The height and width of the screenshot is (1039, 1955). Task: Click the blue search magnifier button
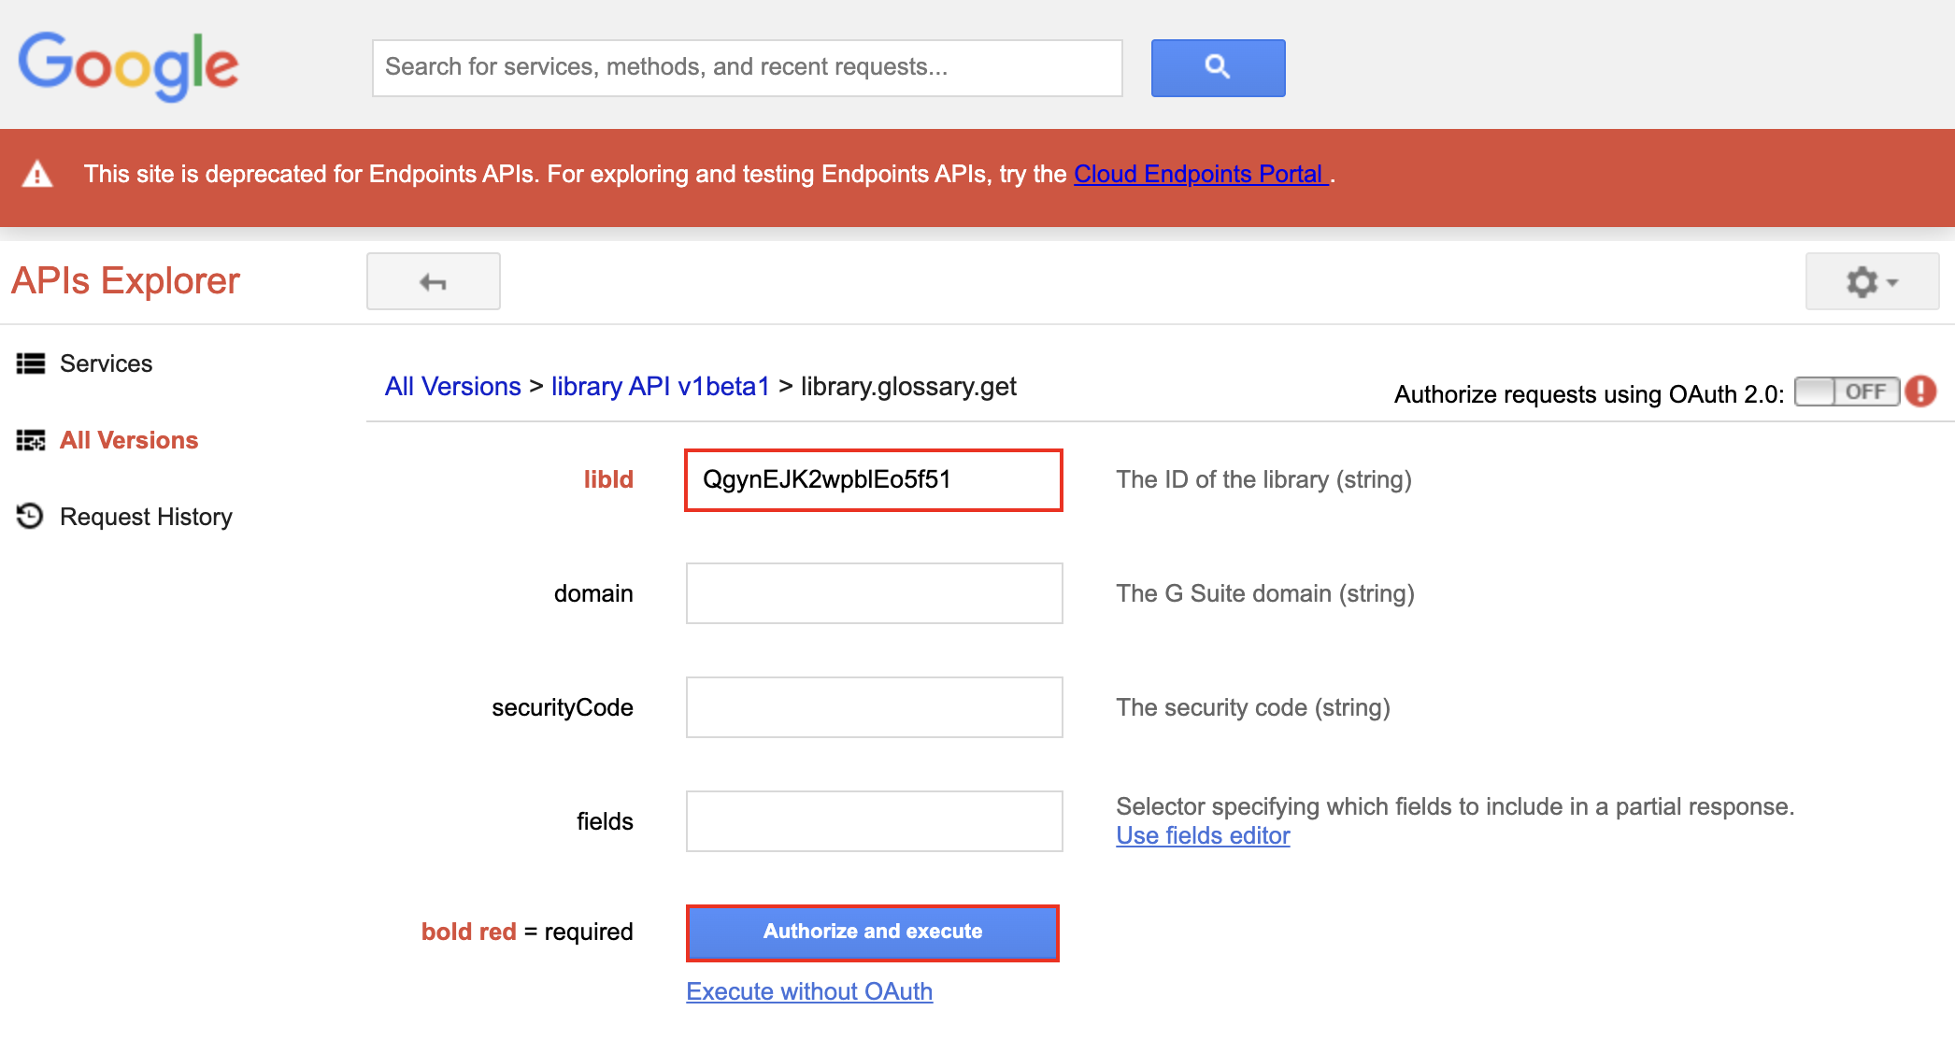click(x=1218, y=67)
